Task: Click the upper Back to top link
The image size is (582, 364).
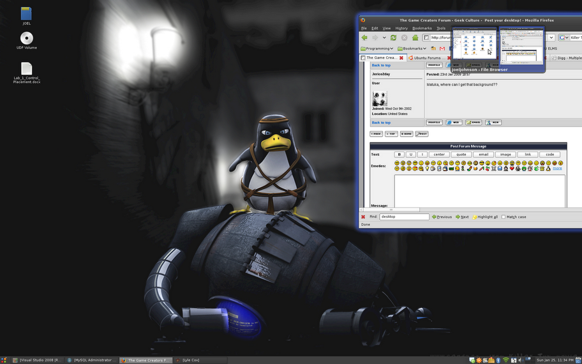Action: tap(381, 65)
